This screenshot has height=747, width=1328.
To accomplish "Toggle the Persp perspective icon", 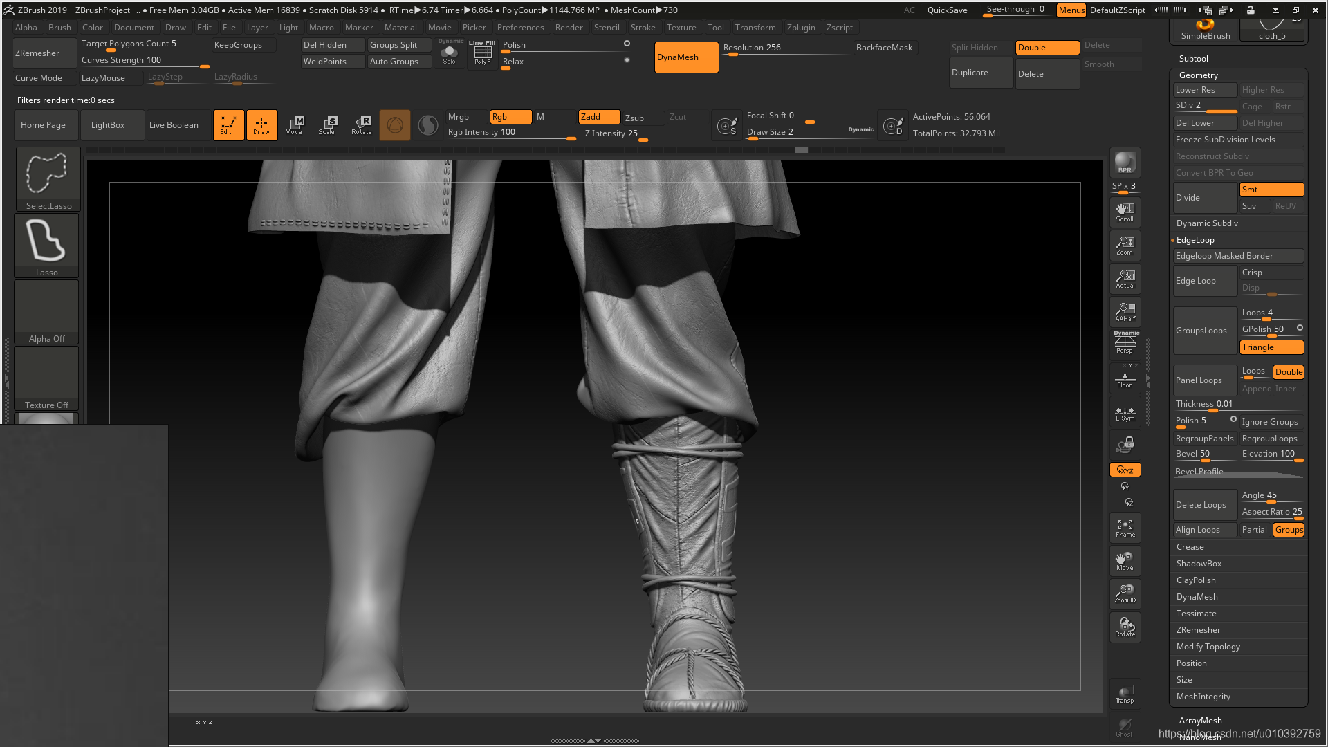I will (x=1125, y=344).
